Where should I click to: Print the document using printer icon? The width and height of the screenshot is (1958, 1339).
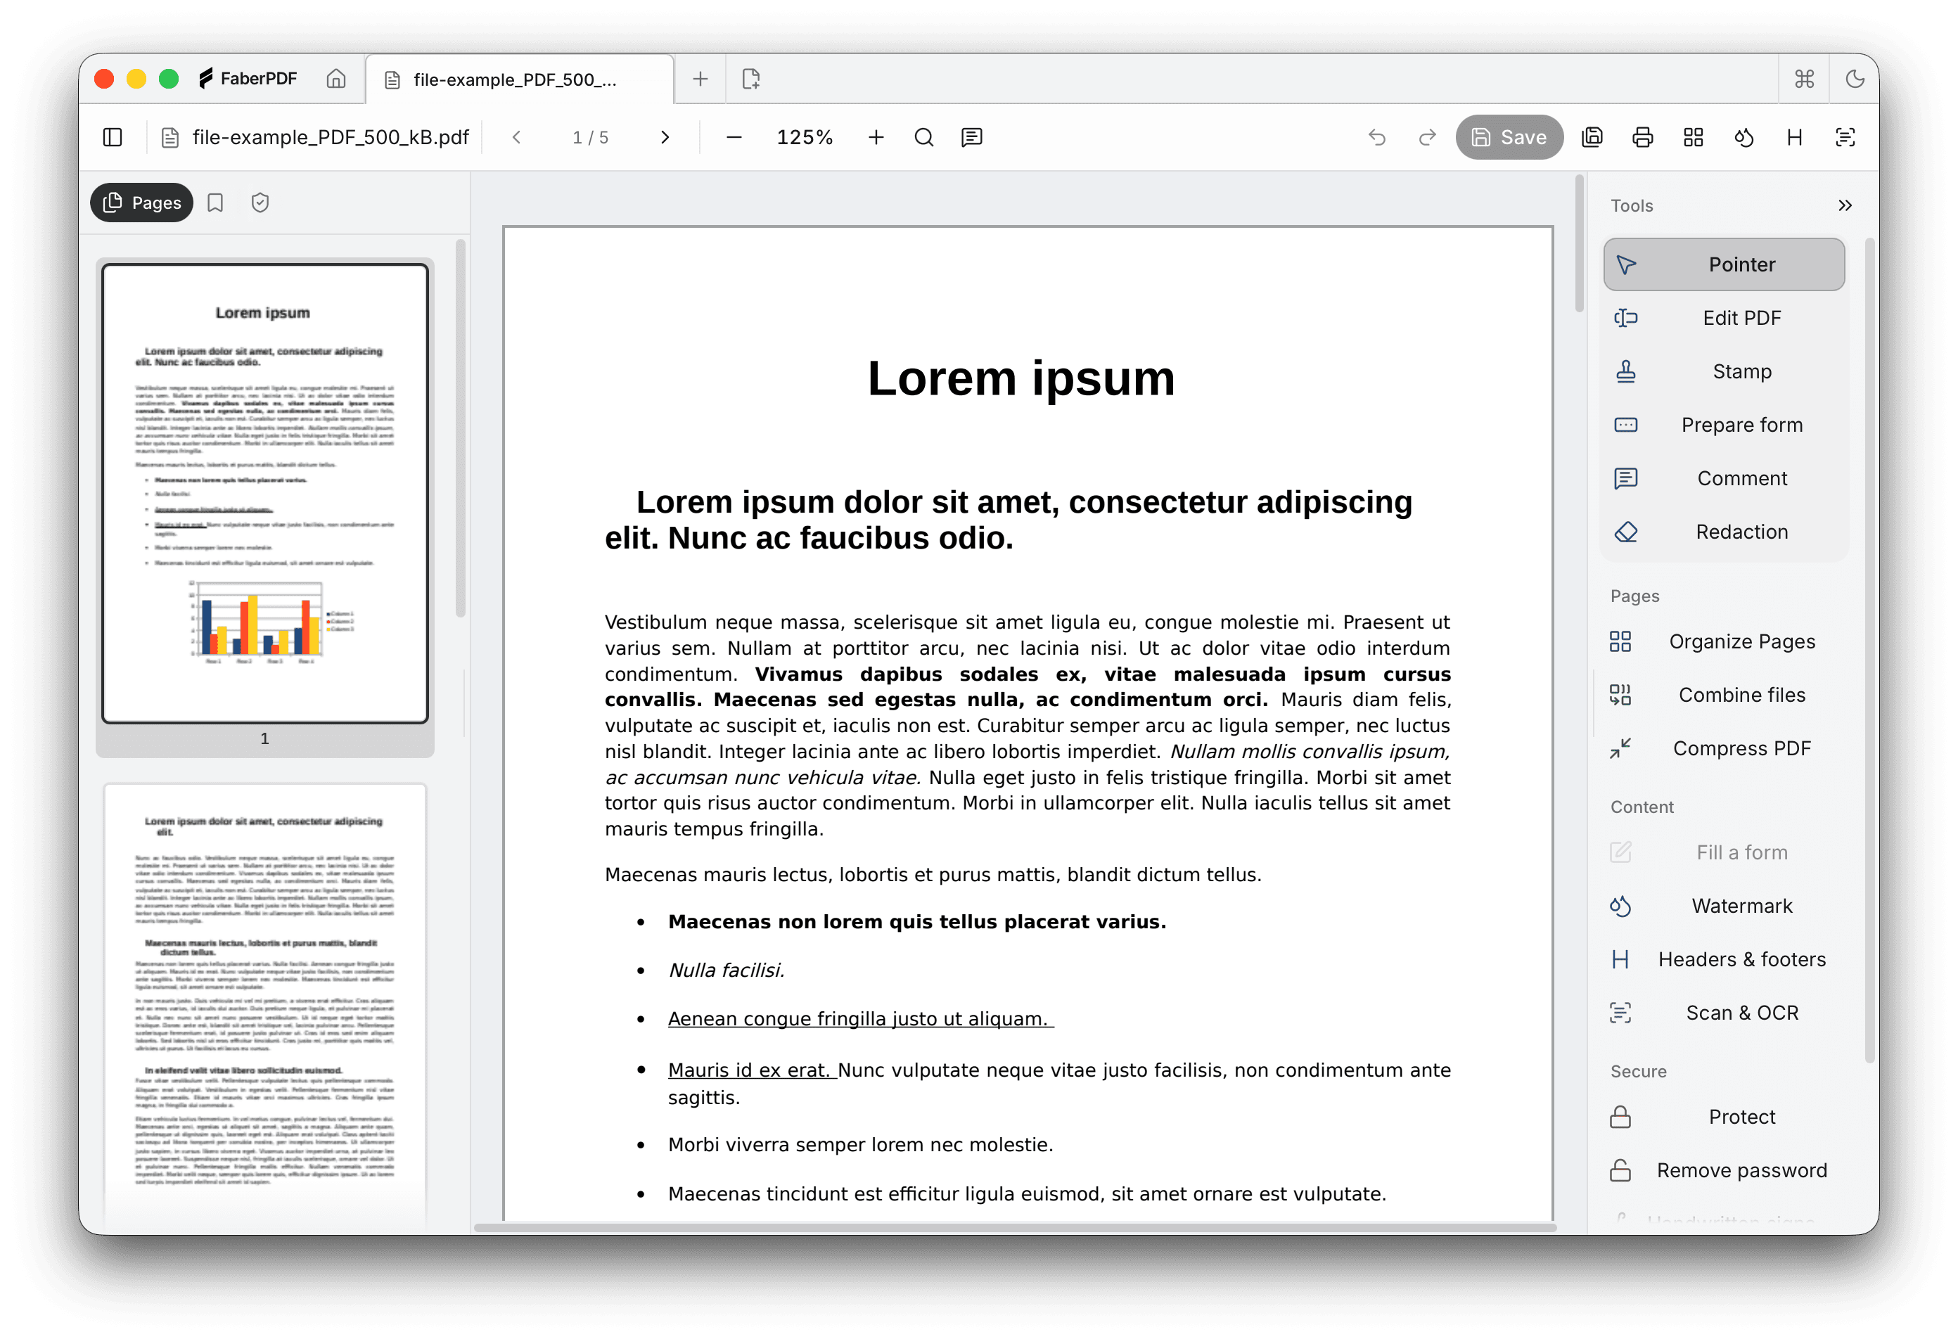pyautogui.click(x=1643, y=137)
